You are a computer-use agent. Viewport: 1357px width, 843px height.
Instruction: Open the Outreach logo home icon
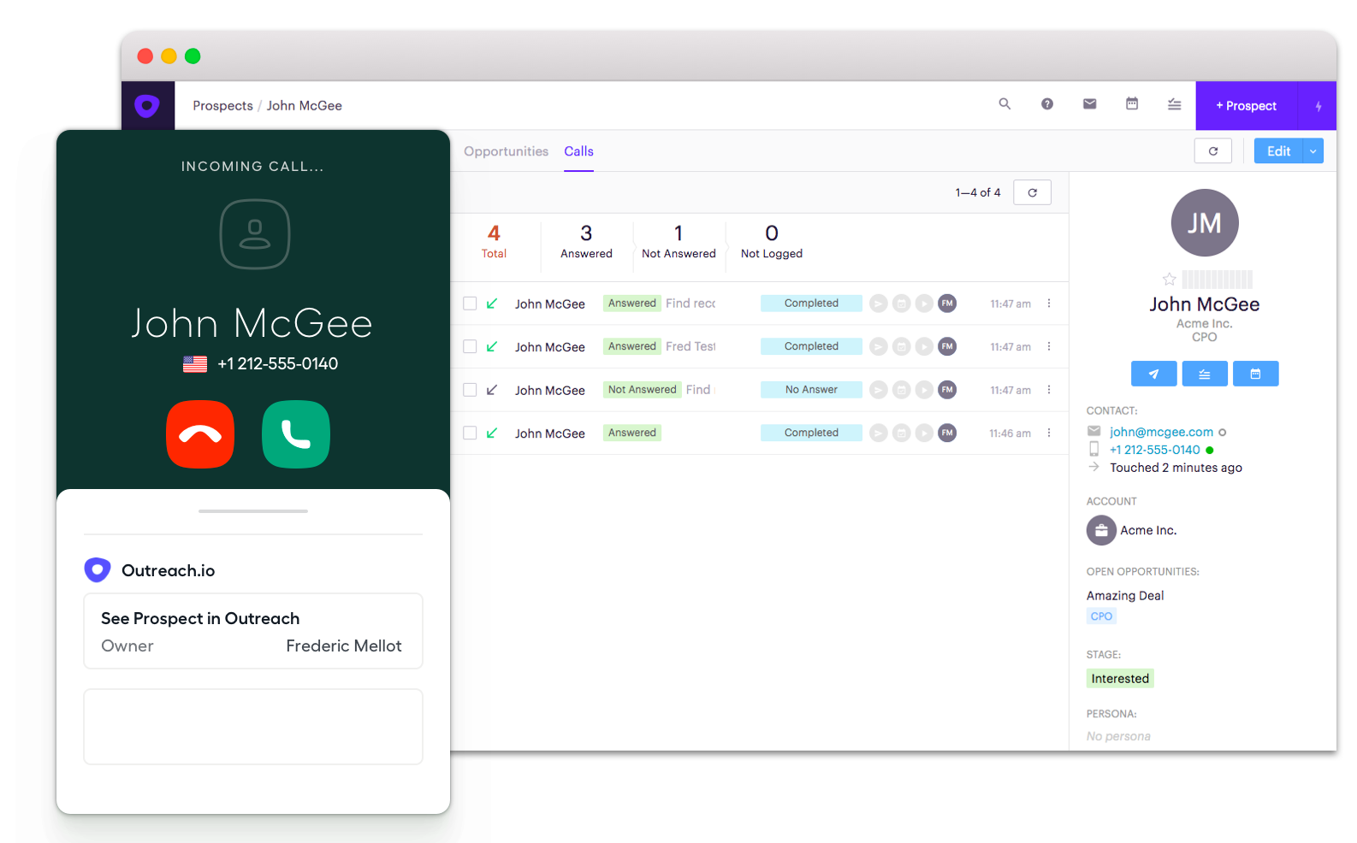[148, 106]
